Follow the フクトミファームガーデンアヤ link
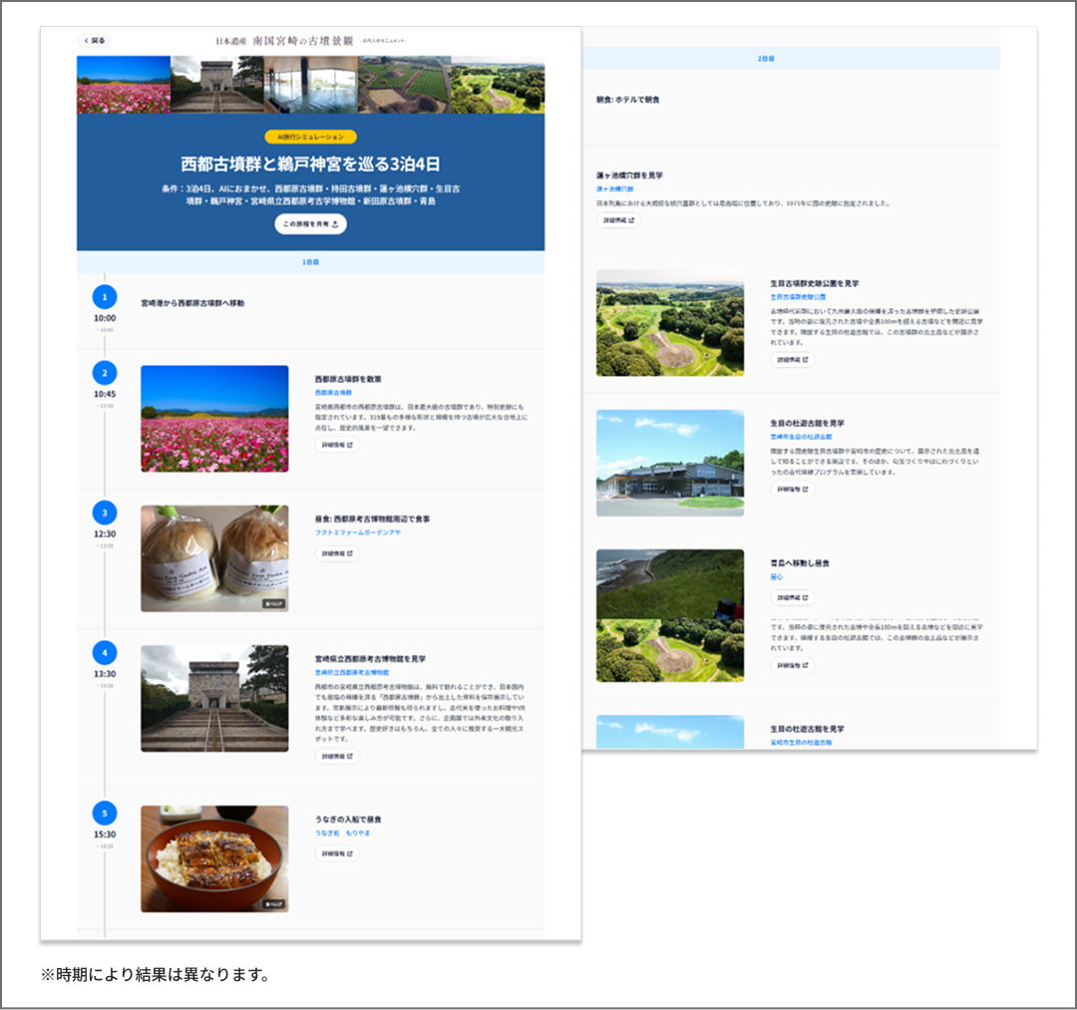Image resolution: width=1077 pixels, height=1010 pixels. [x=357, y=532]
